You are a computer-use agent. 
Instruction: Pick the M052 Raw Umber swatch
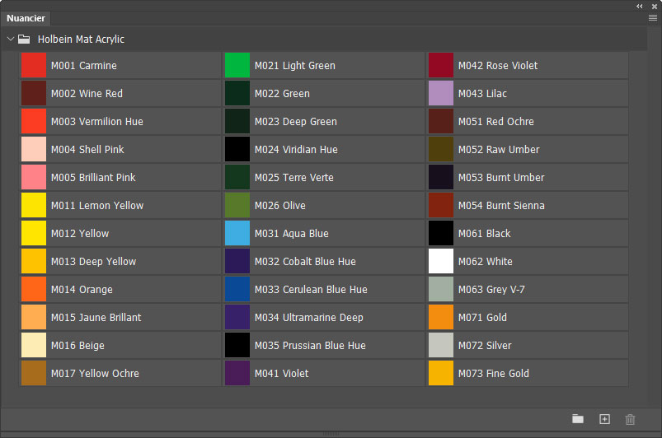click(441, 149)
